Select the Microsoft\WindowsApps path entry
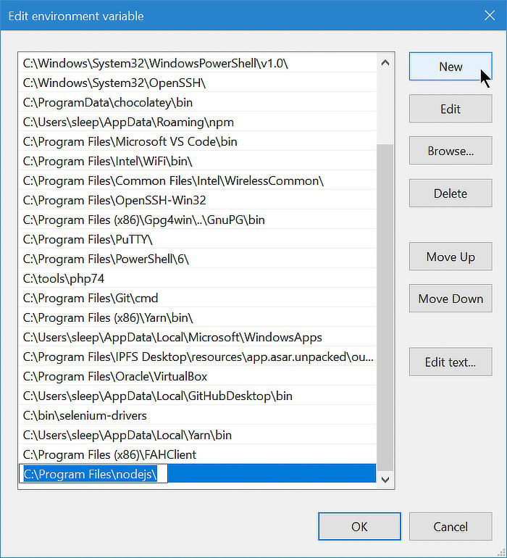 coord(198,338)
